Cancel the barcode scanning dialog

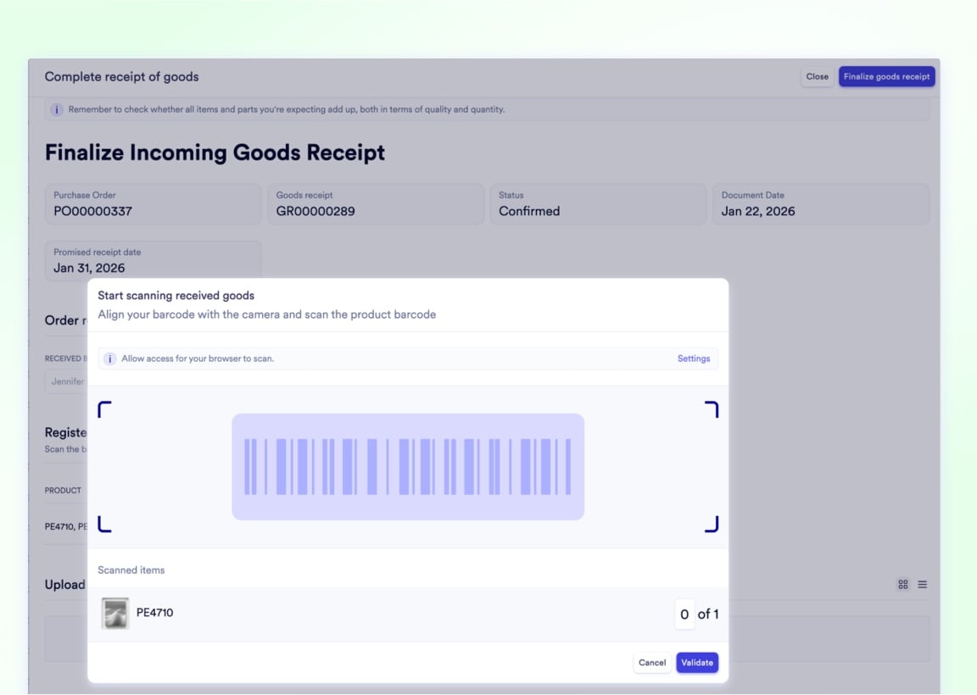pos(651,663)
